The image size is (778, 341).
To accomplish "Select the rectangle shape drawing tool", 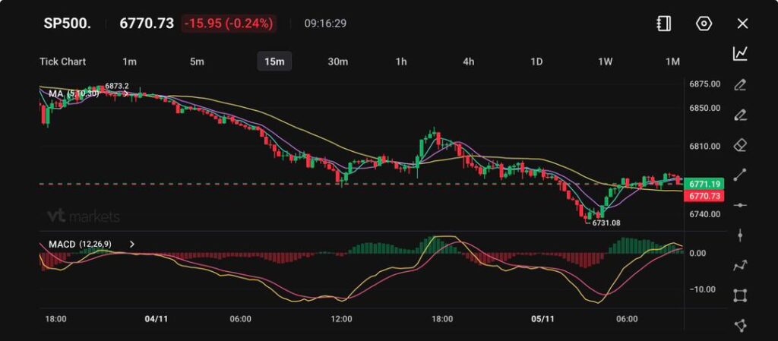I will click(x=739, y=295).
